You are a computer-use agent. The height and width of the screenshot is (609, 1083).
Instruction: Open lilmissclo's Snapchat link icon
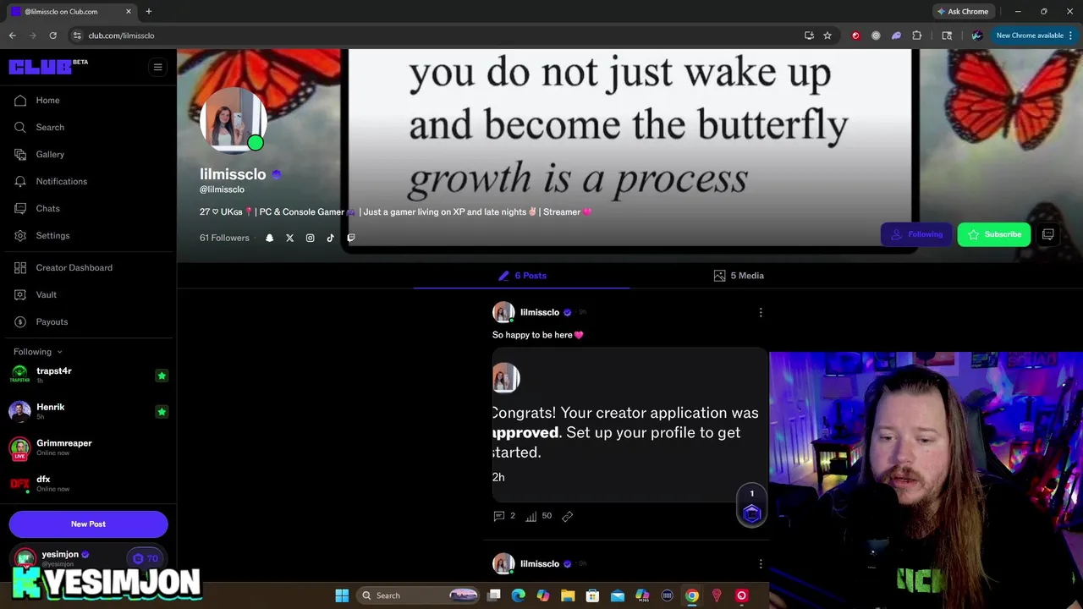point(270,238)
